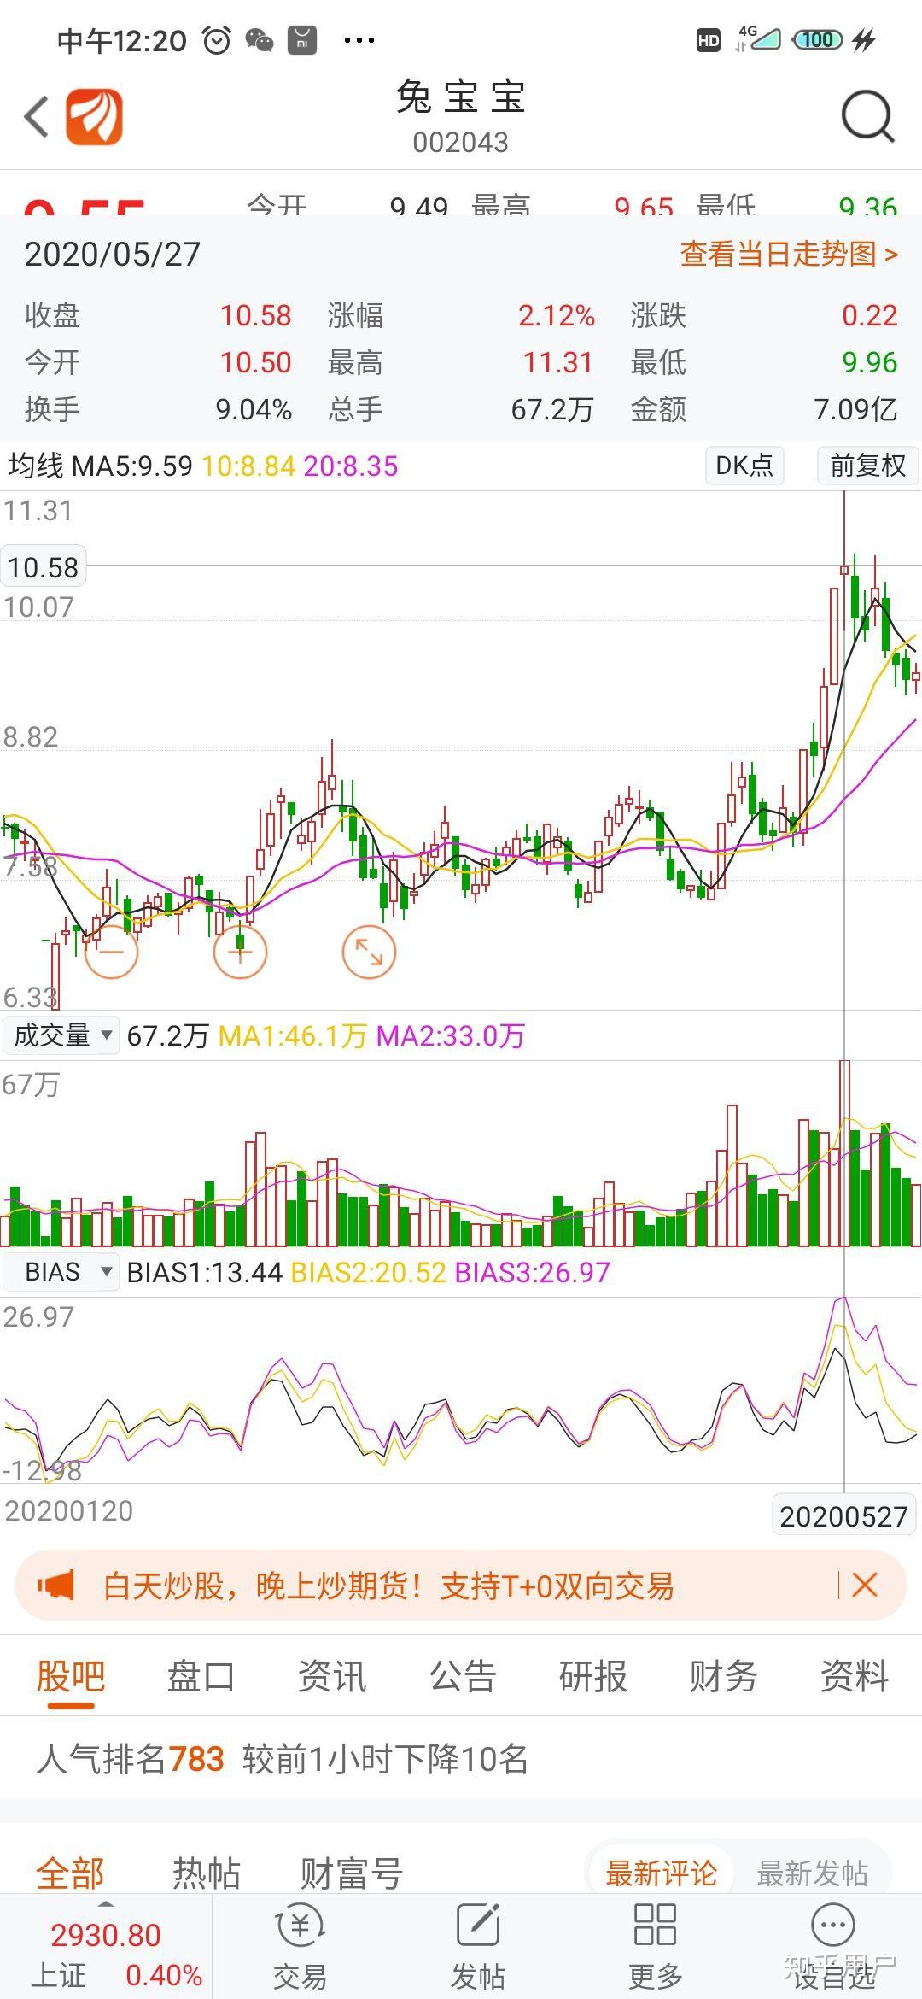Select the 最新发帖 sort option
The image size is (922, 1999).
point(813,1873)
